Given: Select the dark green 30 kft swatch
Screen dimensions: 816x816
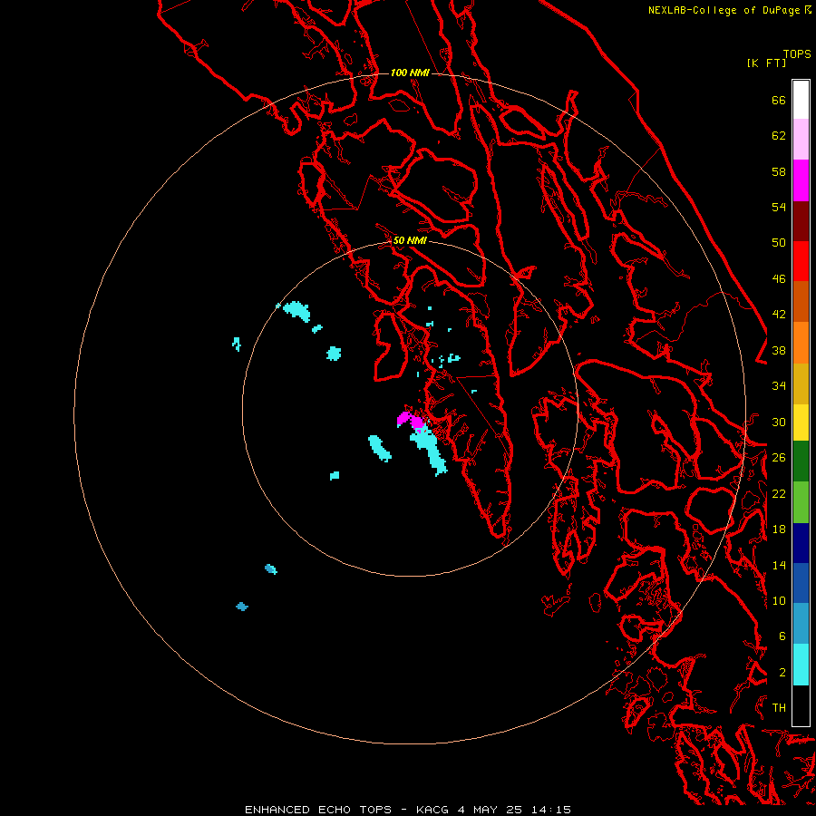Looking at the screenshot, I should 801,461.
